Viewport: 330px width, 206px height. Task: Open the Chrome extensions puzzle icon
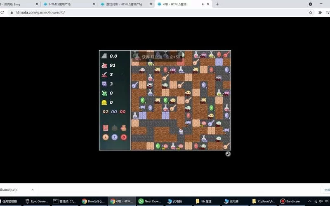pyautogui.click(x=320, y=12)
